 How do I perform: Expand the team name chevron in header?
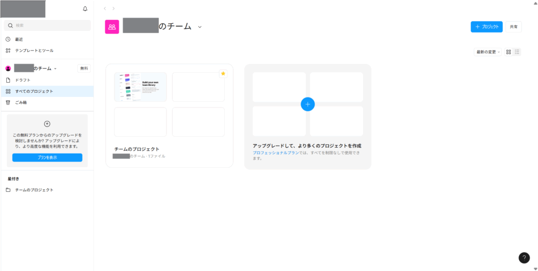(200, 27)
